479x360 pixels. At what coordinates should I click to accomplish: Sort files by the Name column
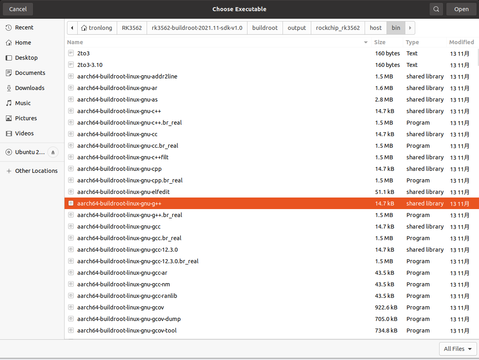pos(218,42)
